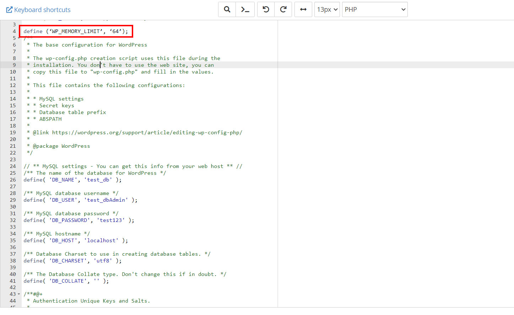Image resolution: width=514 pixels, height=315 pixels.
Task: Collapse the code fold at line 43
Action: (19, 294)
